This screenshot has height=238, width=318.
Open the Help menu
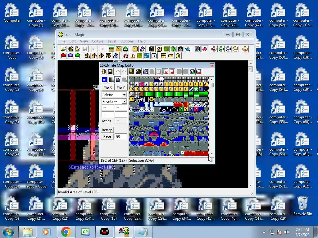tap(142, 41)
